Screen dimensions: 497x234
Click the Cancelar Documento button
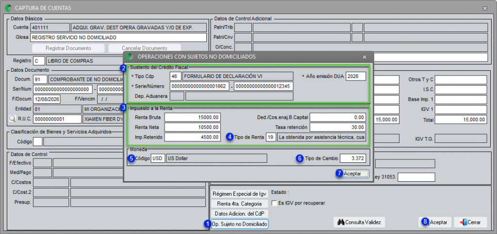pyautogui.click(x=145, y=48)
